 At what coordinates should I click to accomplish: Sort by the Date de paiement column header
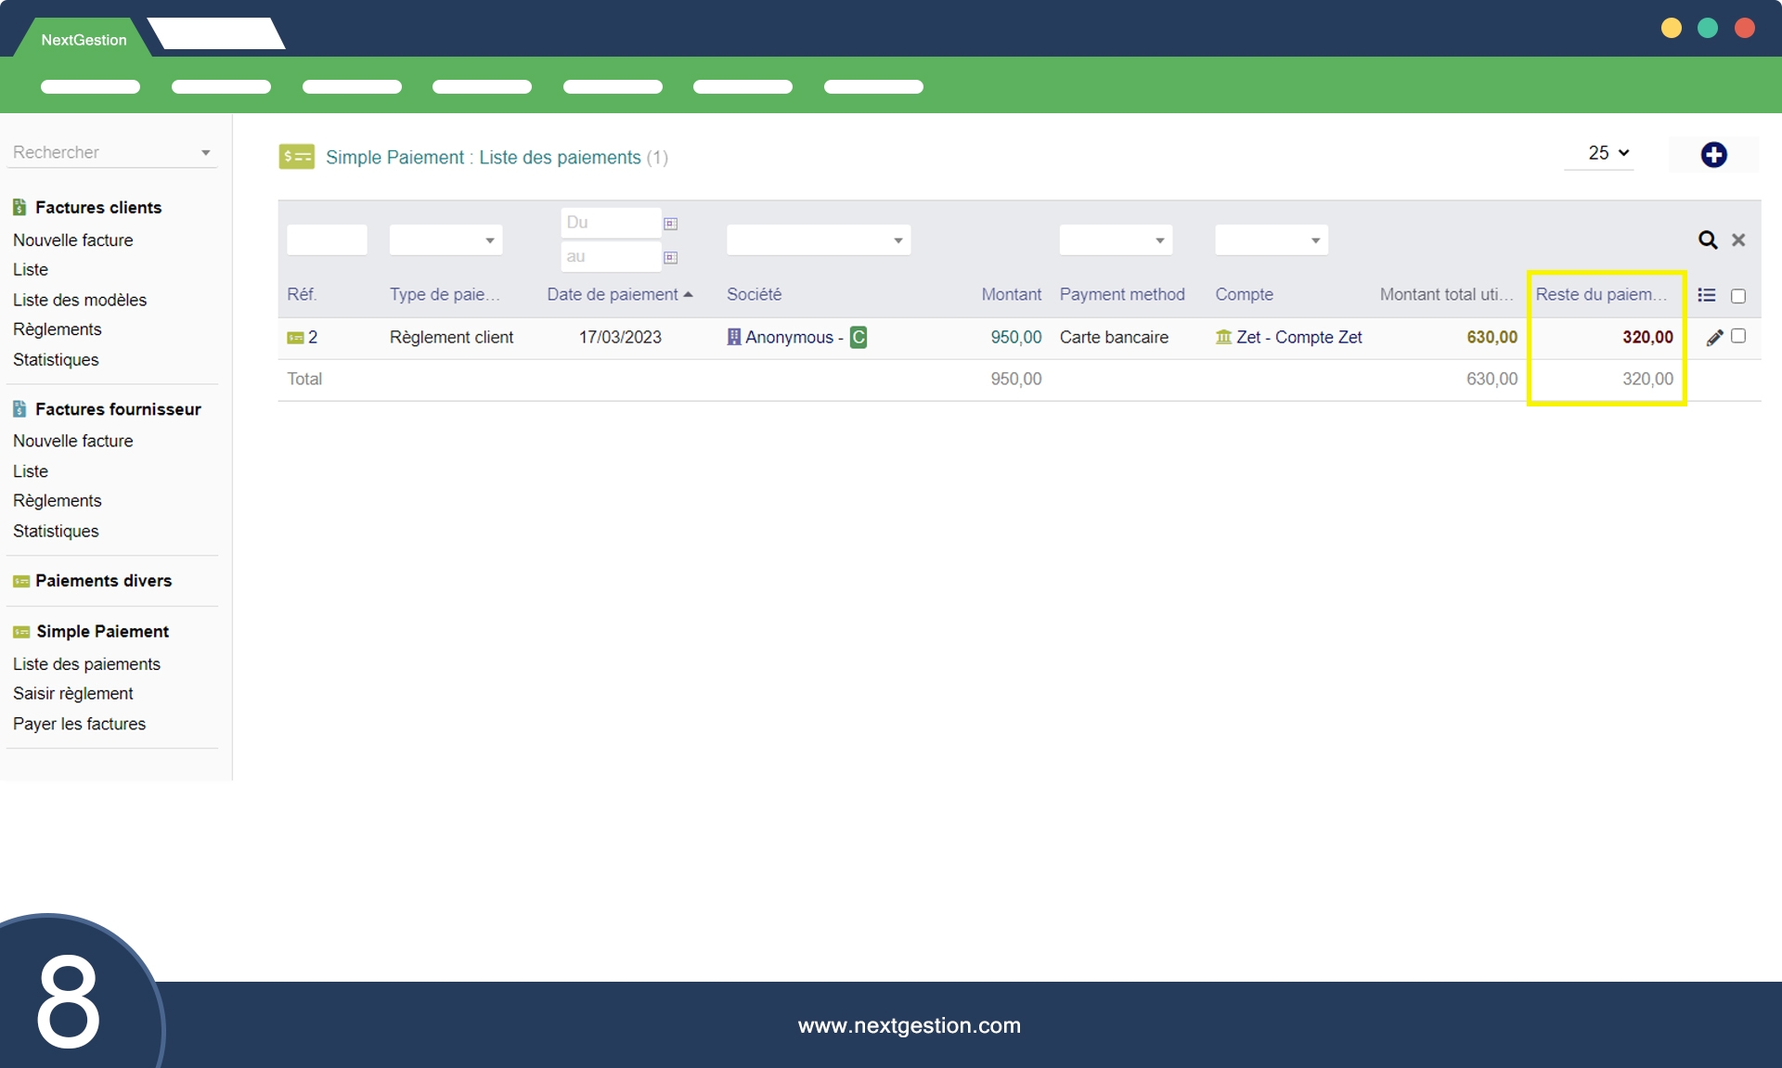click(x=613, y=294)
